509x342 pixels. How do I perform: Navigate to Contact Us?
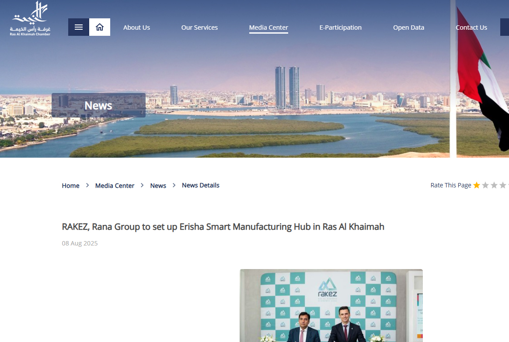pyautogui.click(x=471, y=28)
